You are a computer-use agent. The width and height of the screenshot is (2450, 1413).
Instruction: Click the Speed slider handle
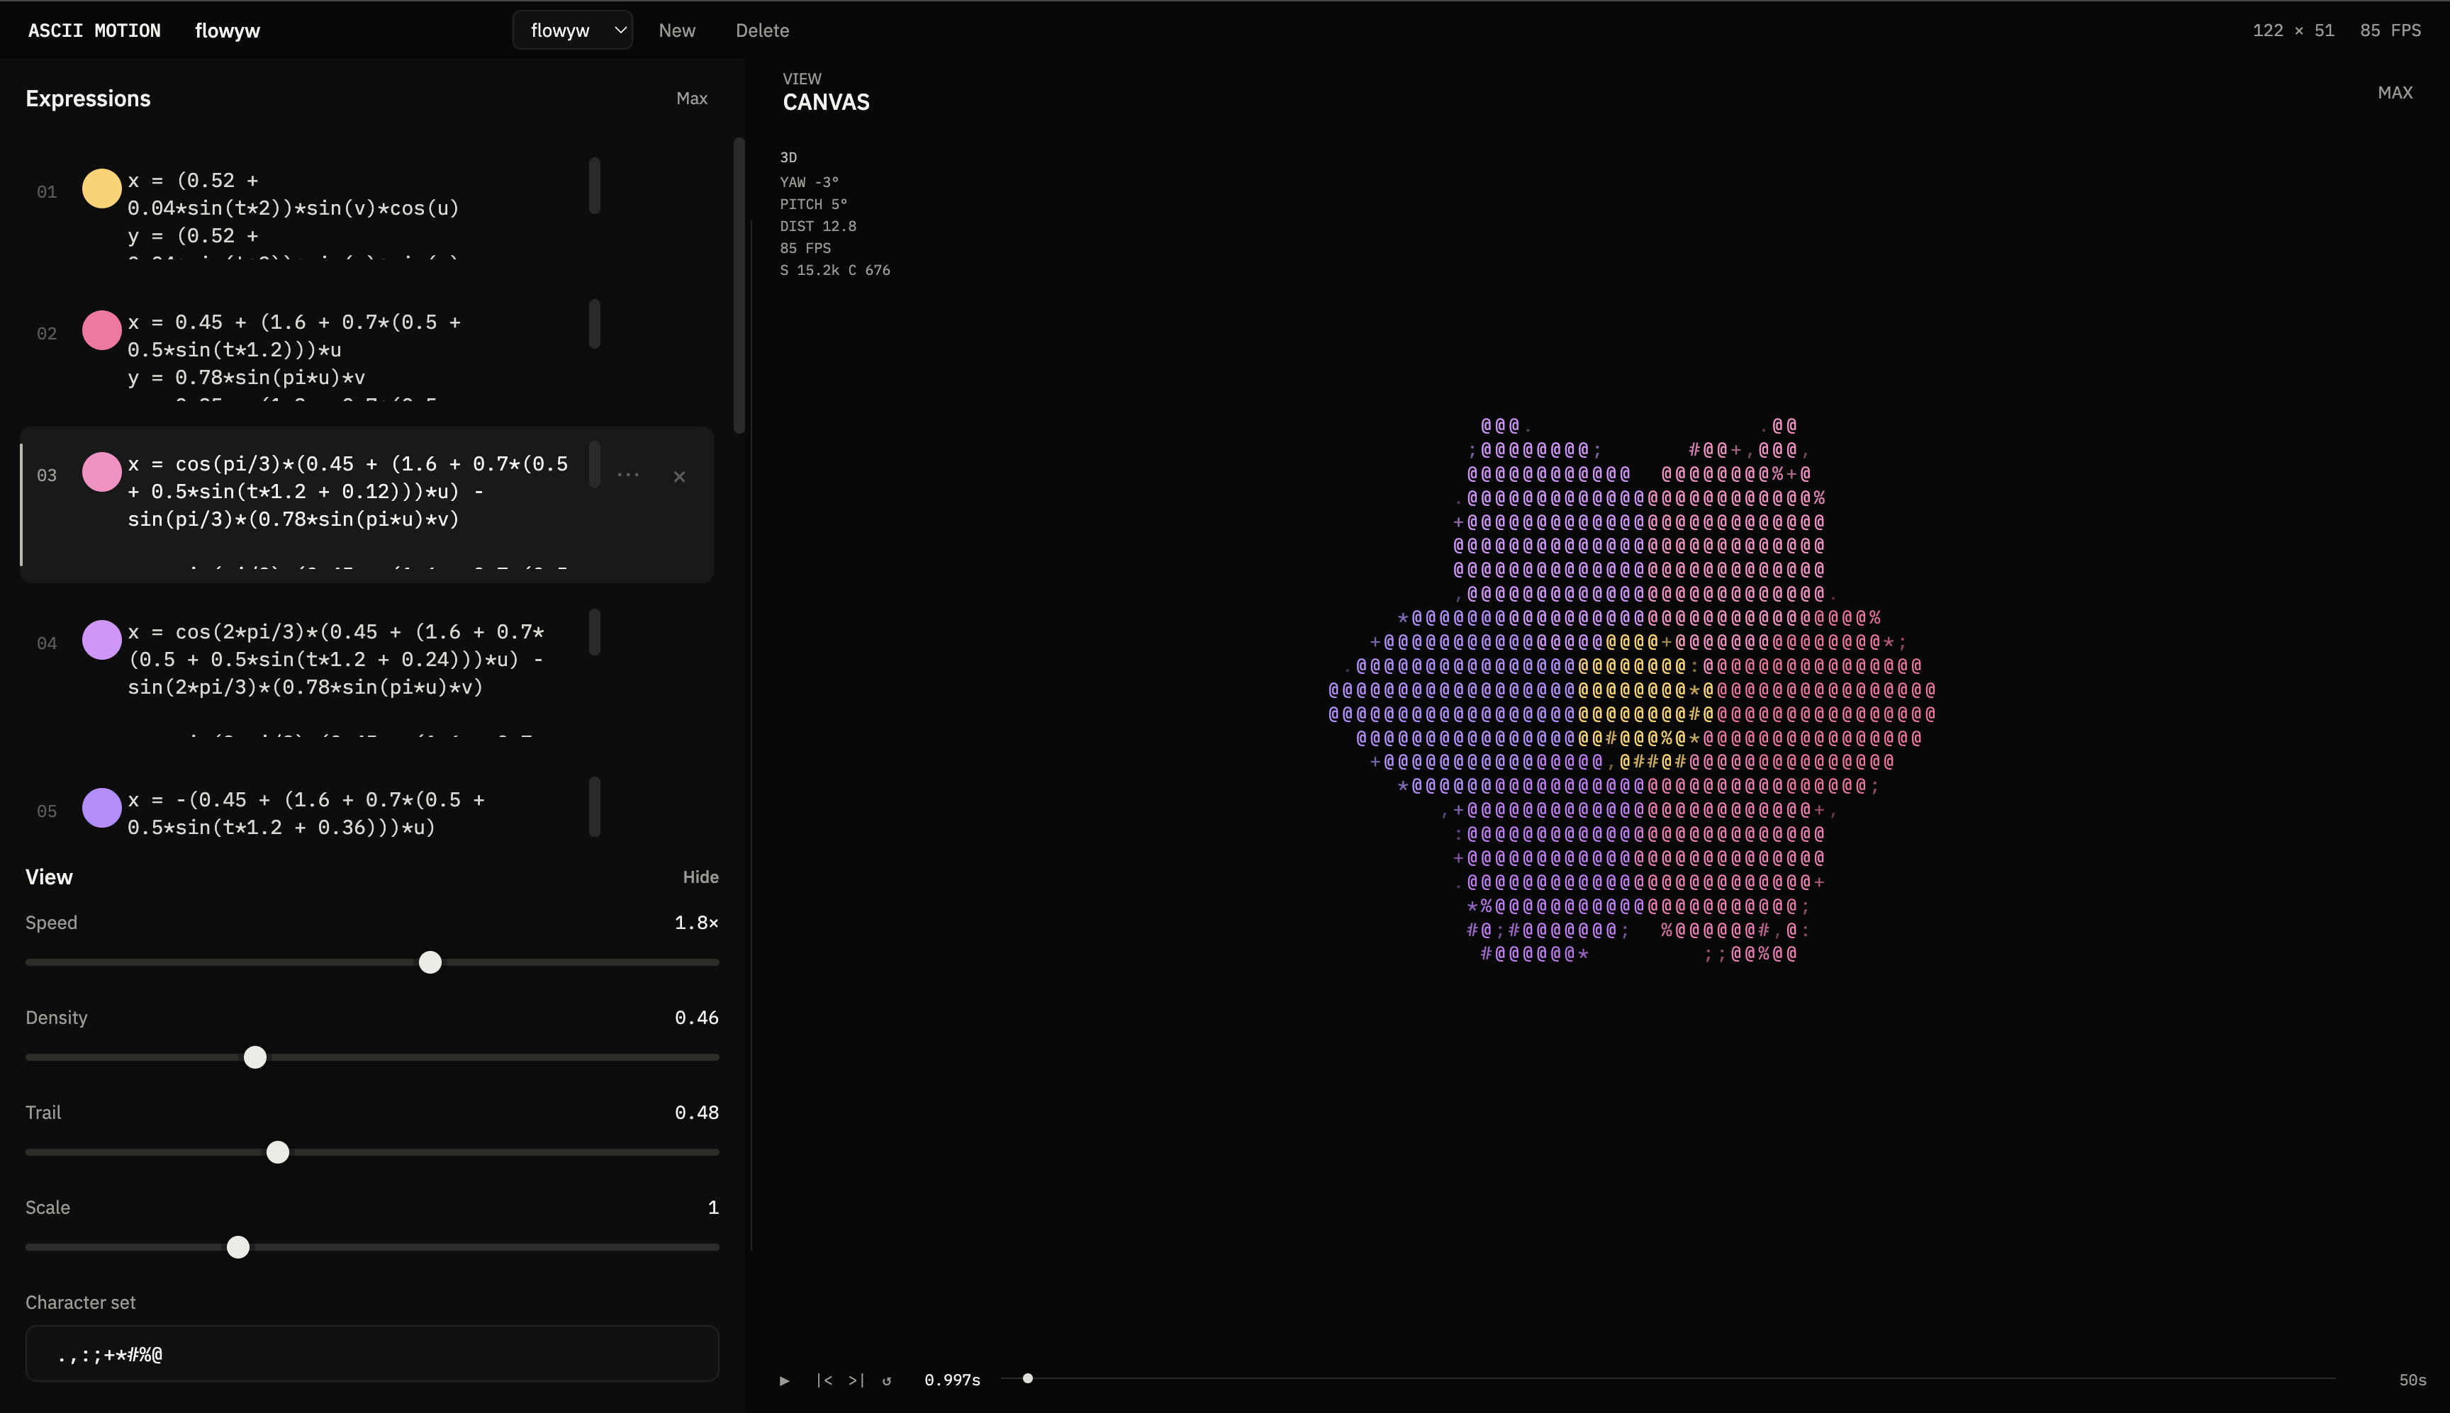[430, 962]
